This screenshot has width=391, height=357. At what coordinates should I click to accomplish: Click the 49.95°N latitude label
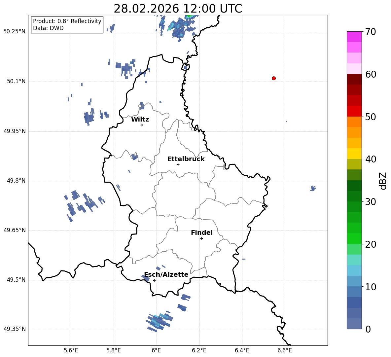(x=14, y=131)
